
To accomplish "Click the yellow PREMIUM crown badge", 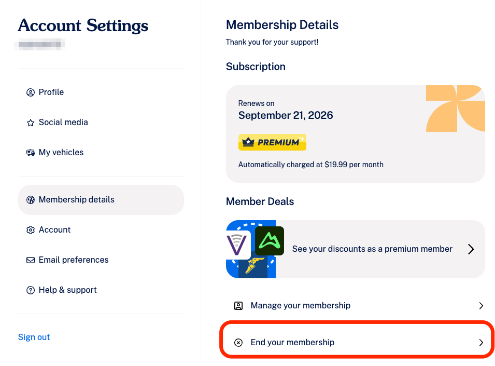I will click(x=272, y=142).
